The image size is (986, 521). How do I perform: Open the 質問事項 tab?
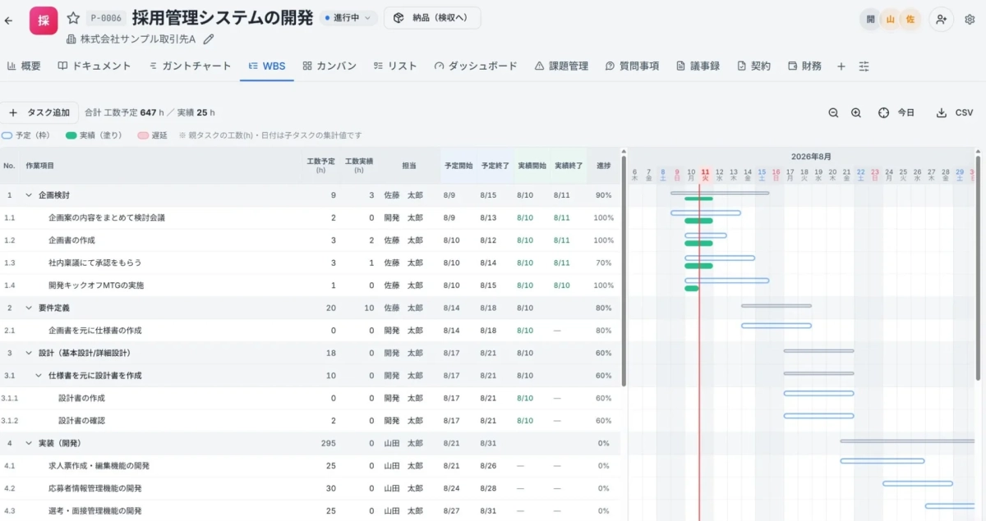tap(632, 66)
